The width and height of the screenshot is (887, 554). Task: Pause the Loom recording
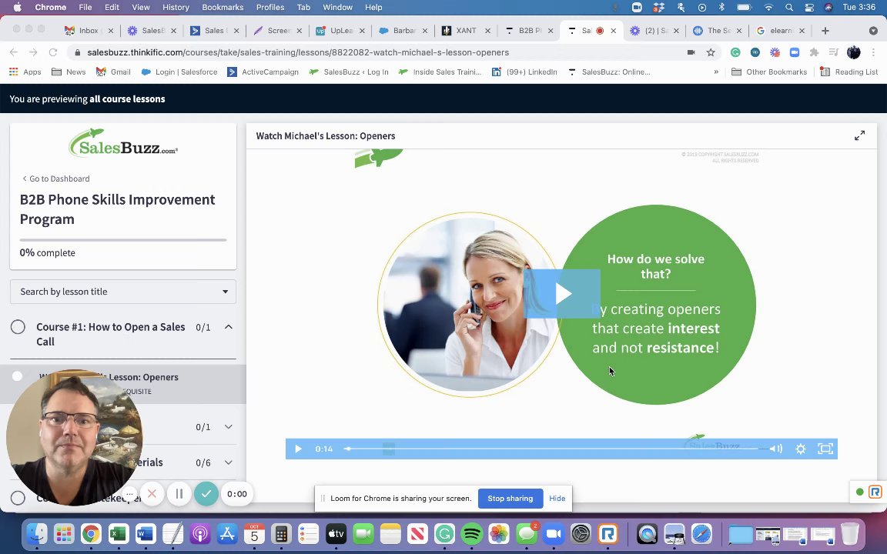pyautogui.click(x=179, y=493)
